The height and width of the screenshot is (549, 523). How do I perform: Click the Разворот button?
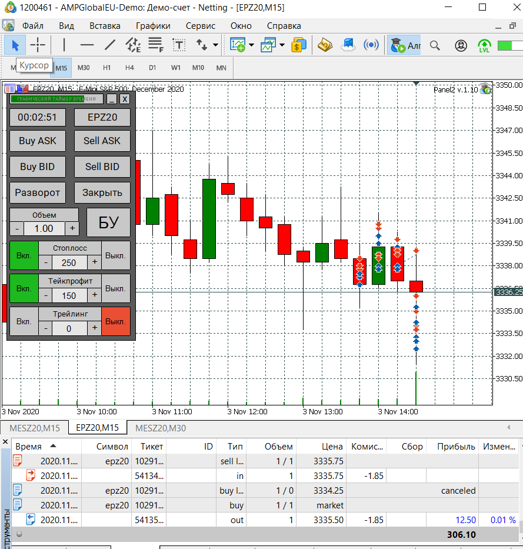(38, 192)
